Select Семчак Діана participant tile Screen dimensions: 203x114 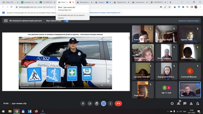pyautogui.click(x=143, y=52)
